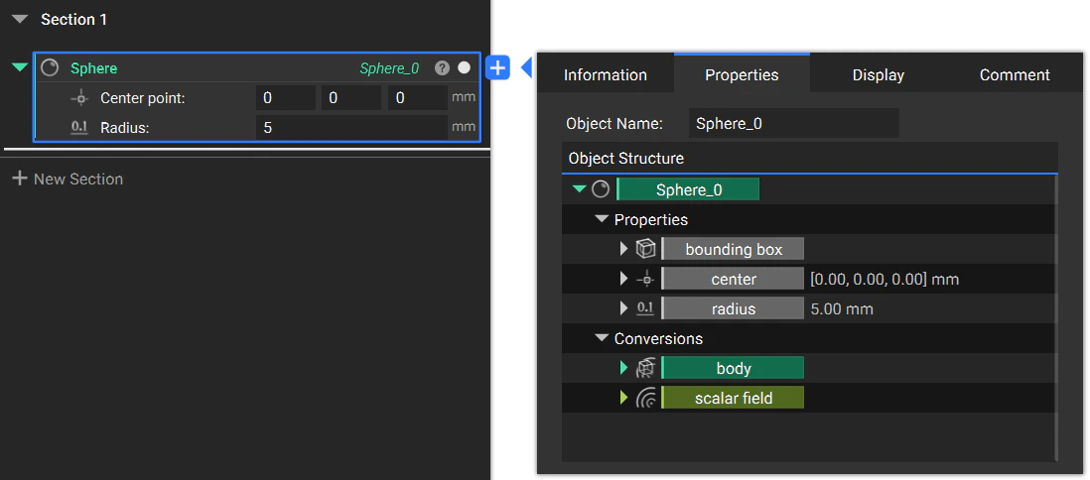The height and width of the screenshot is (480, 1090).
Task: Expand the center property
Action: tap(623, 279)
